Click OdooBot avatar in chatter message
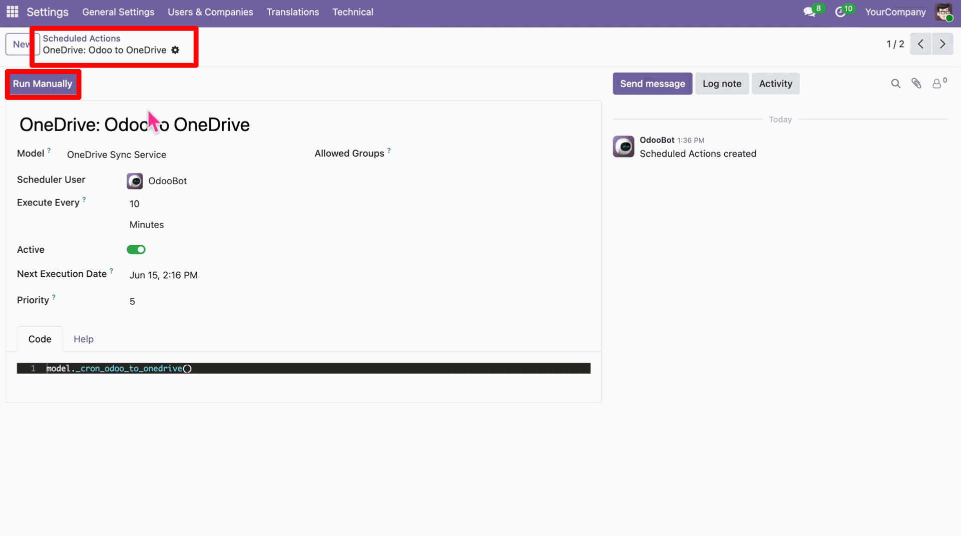This screenshot has width=961, height=536. click(x=624, y=147)
